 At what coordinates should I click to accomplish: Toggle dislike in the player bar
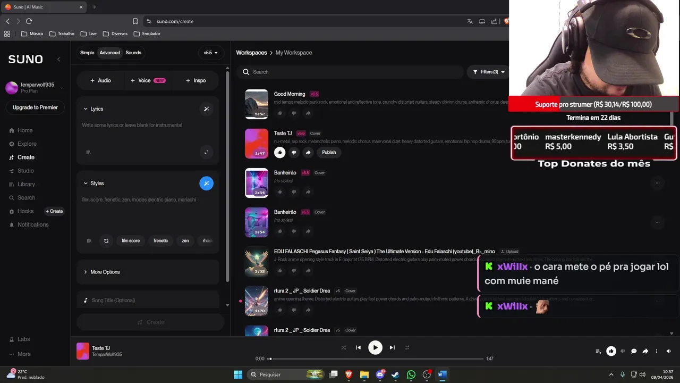point(623,351)
